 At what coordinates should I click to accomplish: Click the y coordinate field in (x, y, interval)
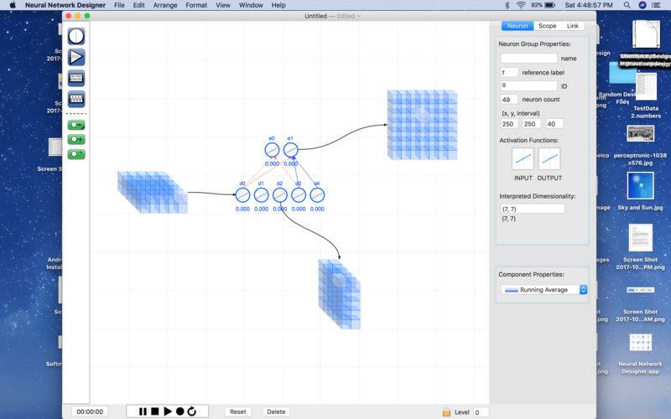click(x=531, y=124)
